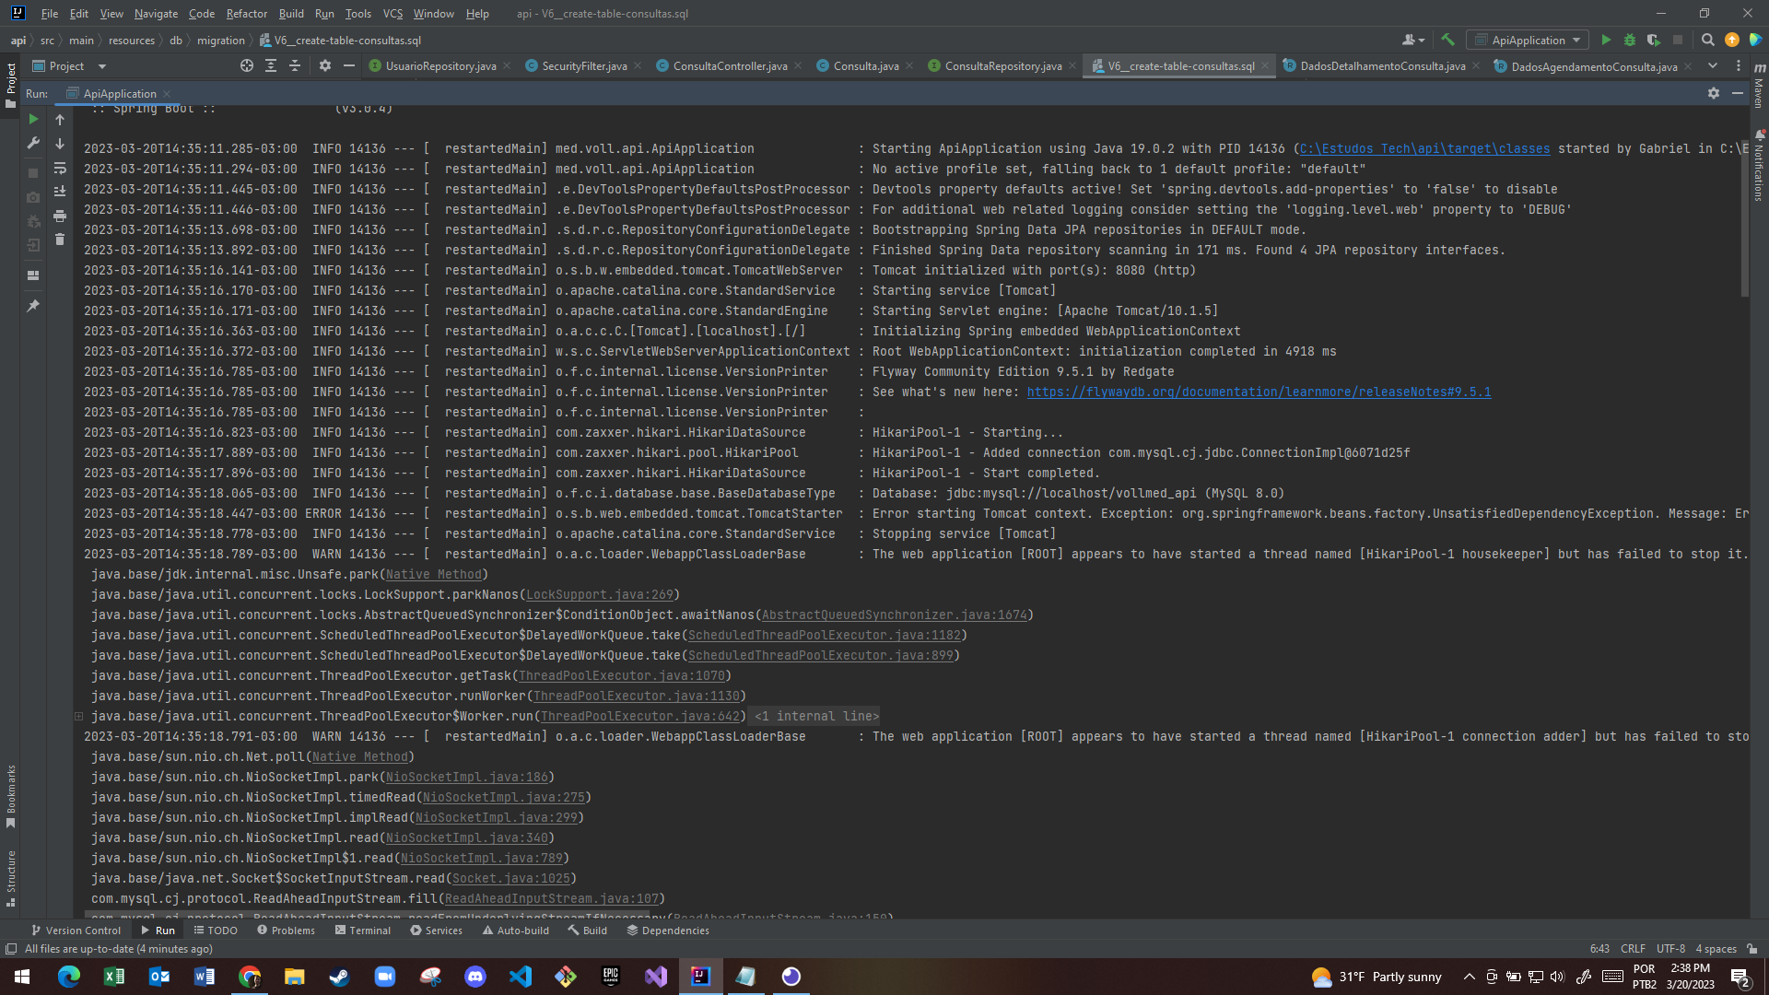Open Project panel gear options
This screenshot has height=995, width=1769.
pos(324,65)
